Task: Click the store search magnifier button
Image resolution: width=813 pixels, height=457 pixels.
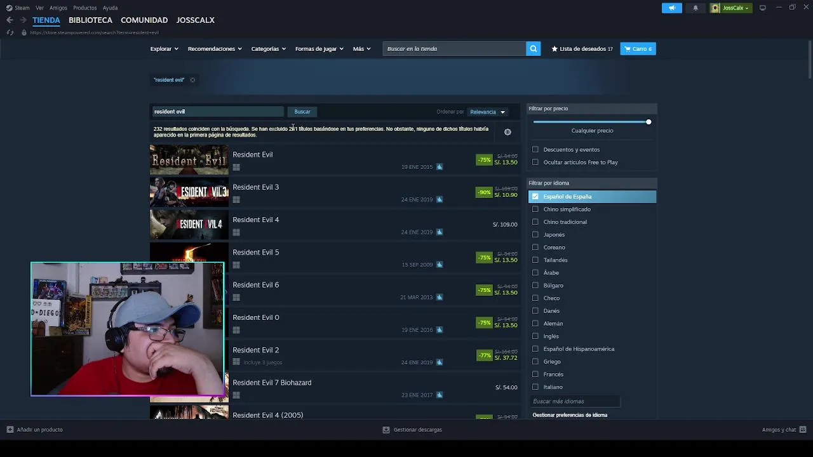Action: 534,49
